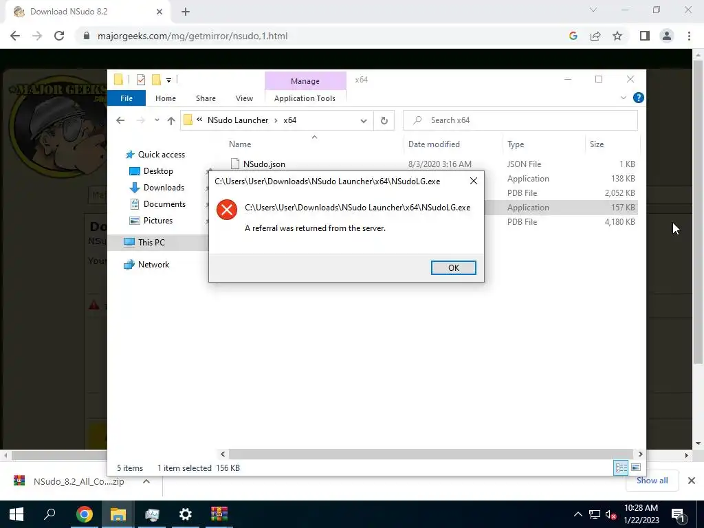Select the Manage contextual tab

pyautogui.click(x=305, y=81)
